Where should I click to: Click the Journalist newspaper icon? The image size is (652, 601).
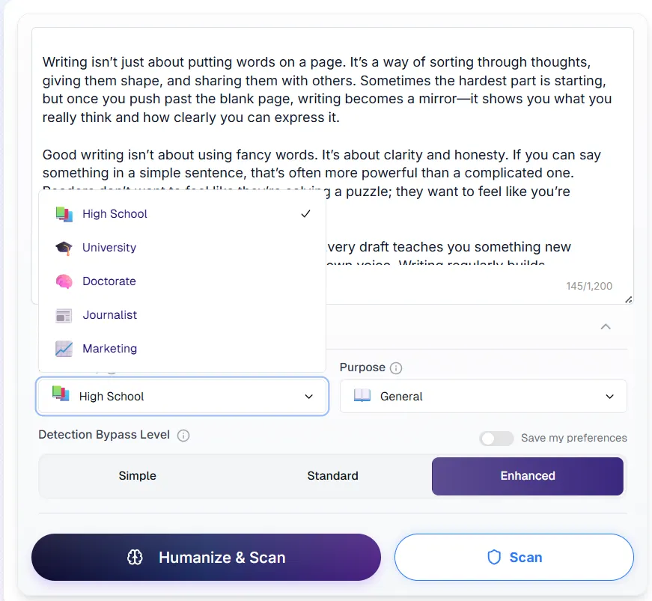[x=64, y=315]
